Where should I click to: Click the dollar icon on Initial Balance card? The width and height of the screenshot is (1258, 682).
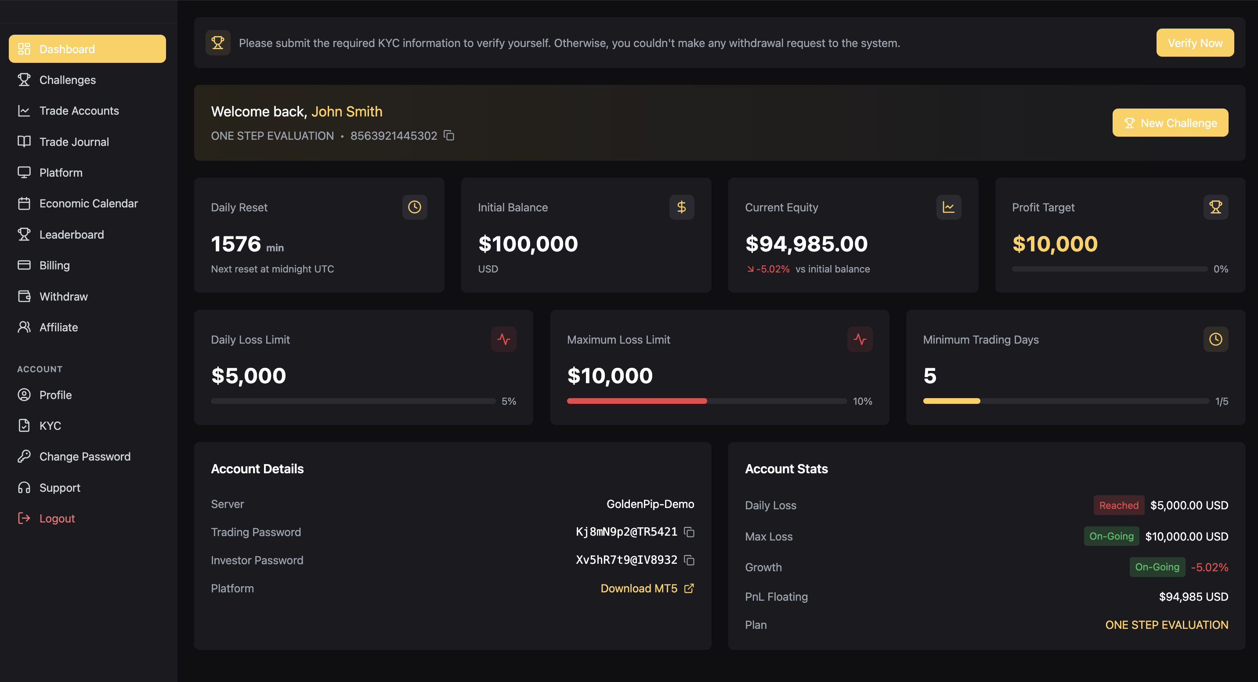(x=682, y=207)
